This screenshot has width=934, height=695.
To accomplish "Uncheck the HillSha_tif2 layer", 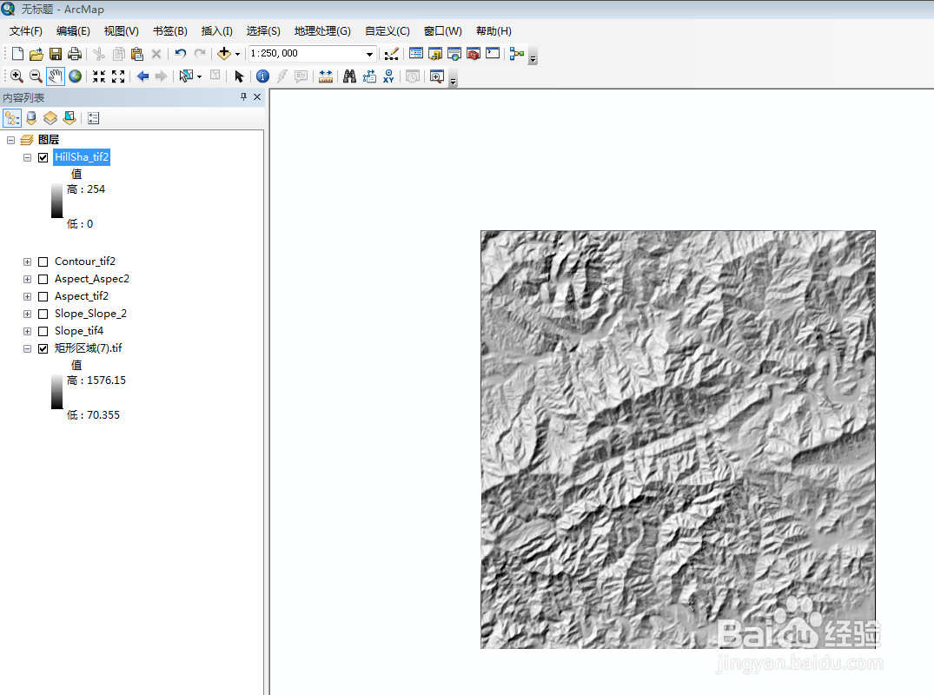I will click(x=43, y=157).
